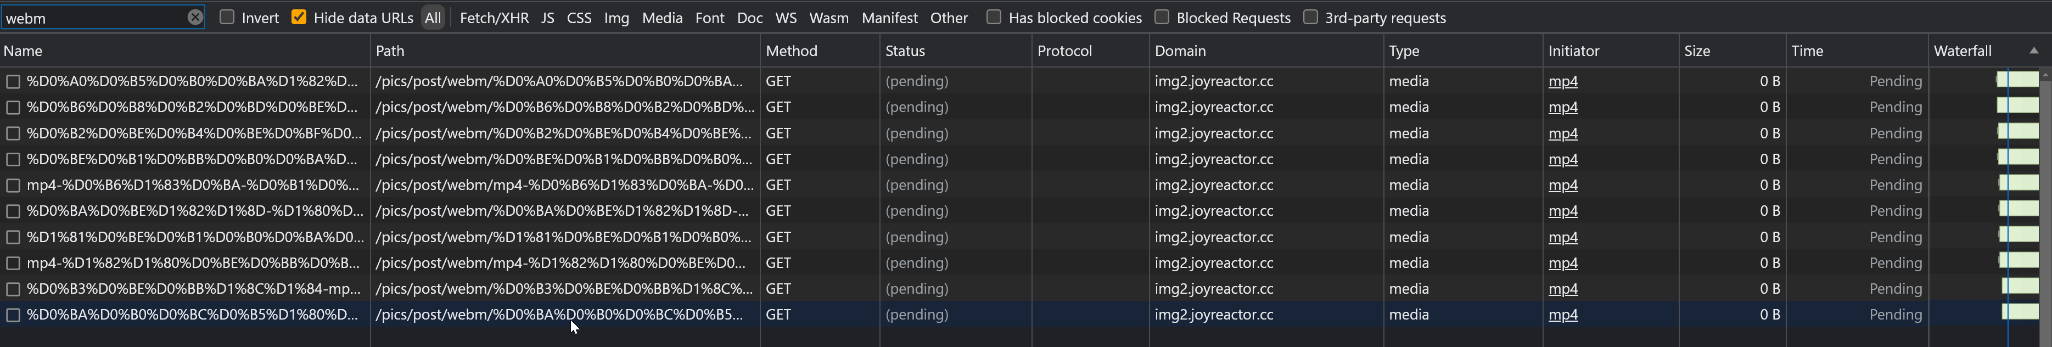Show only Manifest requests
Screen dimensions: 2052x347
[890, 18]
